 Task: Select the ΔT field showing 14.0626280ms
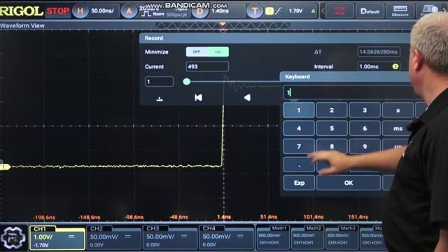pos(379,52)
